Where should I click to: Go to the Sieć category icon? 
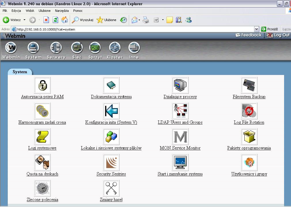(x=77, y=48)
